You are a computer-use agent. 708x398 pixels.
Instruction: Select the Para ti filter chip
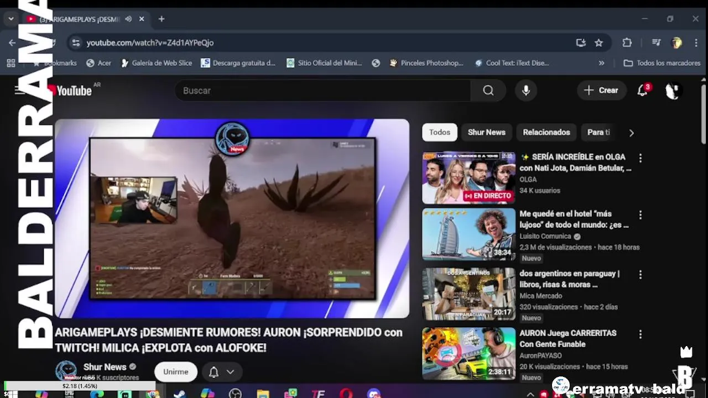click(x=598, y=132)
